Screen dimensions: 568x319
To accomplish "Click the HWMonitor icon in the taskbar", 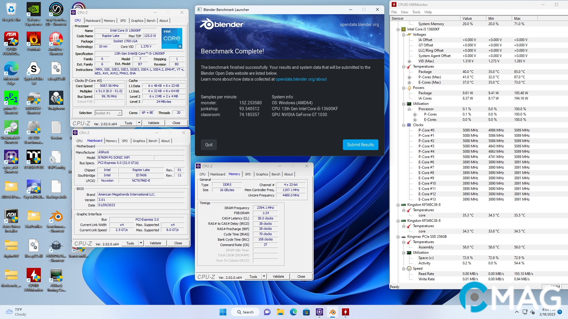I will (x=345, y=312).
